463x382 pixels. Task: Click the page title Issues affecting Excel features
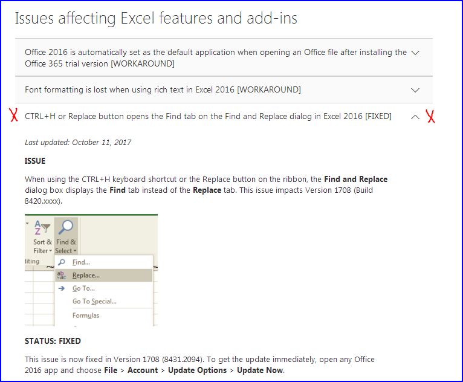[156, 18]
